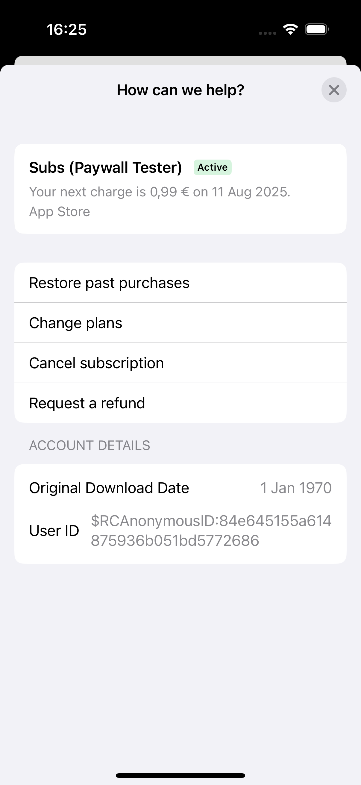Tap the home indicator bar
The width and height of the screenshot is (361, 785).
click(x=180, y=775)
